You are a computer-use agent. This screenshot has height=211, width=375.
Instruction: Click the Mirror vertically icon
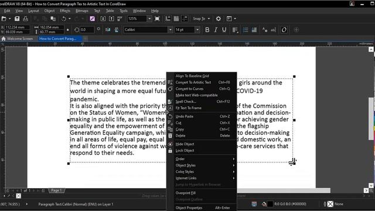[117, 30]
